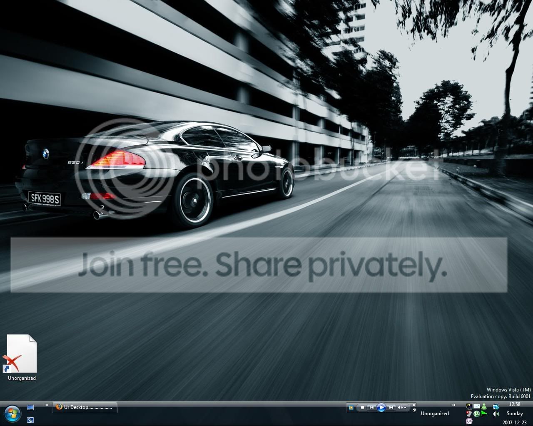Click the Switch between windows quick launch icon

30,420
